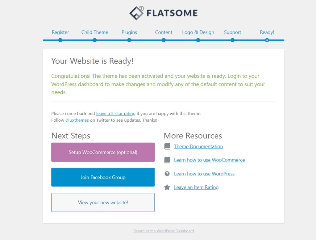Click the Flatsome logo at the top
316x240 pixels.
(x=163, y=13)
